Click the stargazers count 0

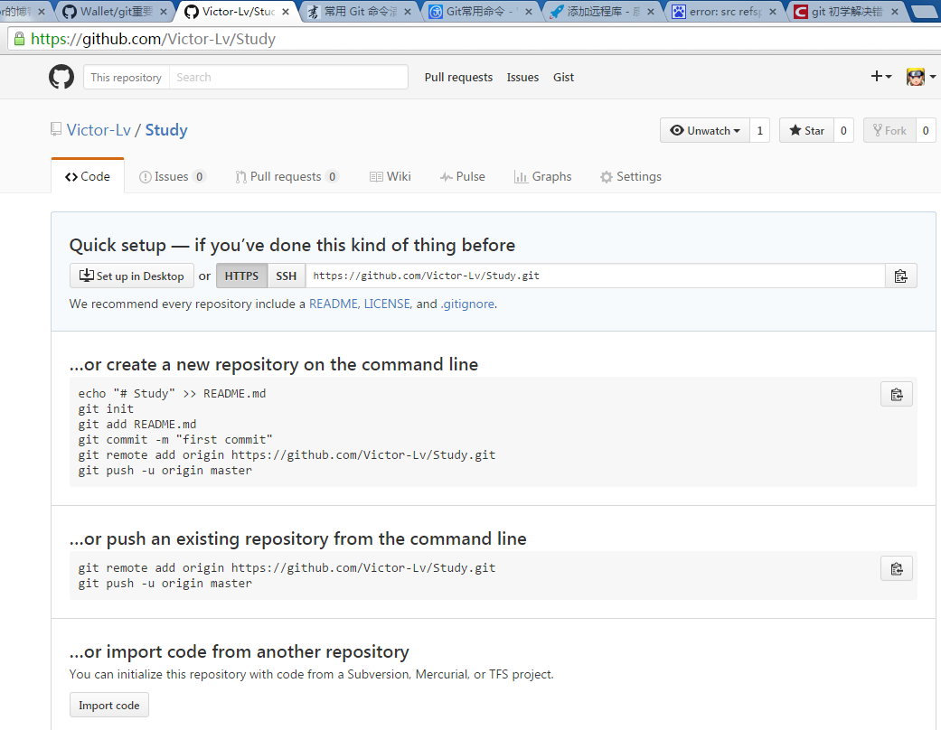pyautogui.click(x=843, y=130)
